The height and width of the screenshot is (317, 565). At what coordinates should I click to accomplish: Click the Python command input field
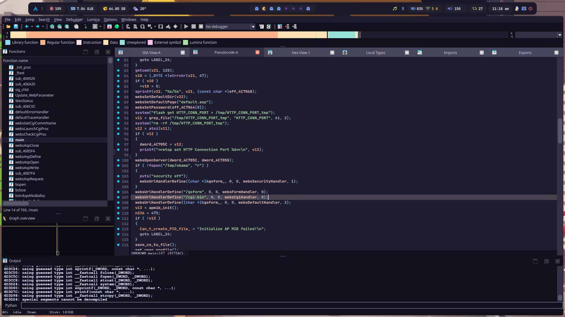pos(291,306)
